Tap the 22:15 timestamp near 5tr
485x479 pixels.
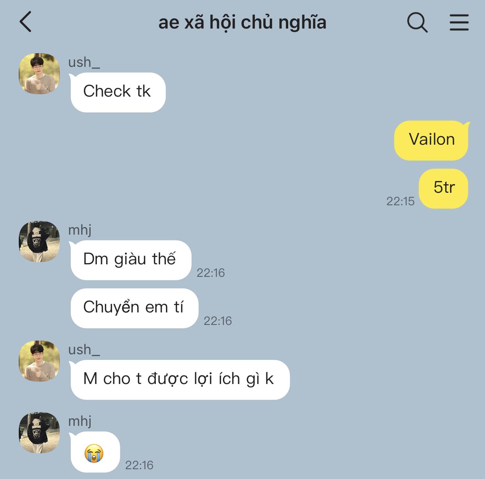click(400, 201)
